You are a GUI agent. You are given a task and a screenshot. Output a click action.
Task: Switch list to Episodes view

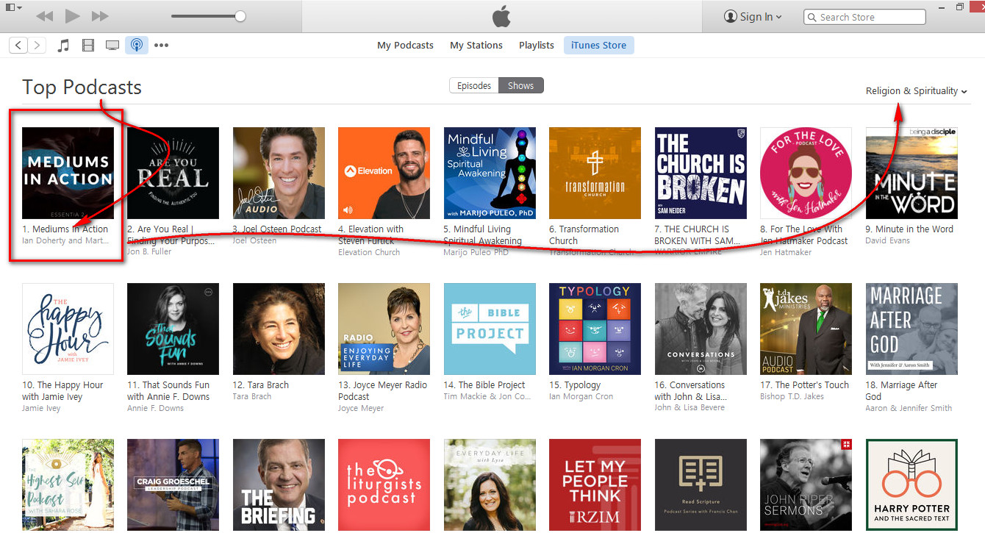coord(474,86)
